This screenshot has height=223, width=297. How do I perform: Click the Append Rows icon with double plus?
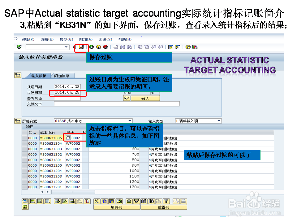(65, 201)
